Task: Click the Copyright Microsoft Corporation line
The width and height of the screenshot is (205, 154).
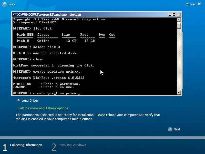Action: pyautogui.click(x=60, y=19)
